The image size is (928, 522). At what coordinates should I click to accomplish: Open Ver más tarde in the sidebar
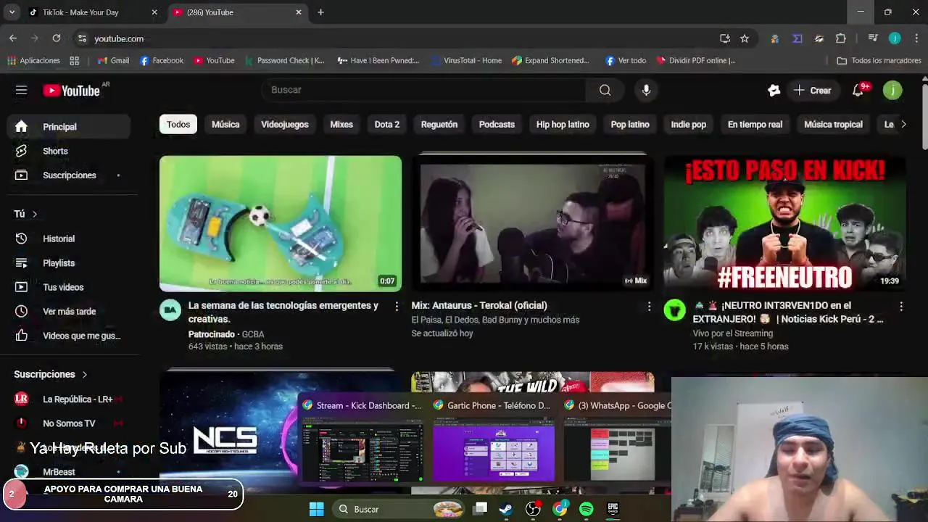pyautogui.click(x=70, y=311)
